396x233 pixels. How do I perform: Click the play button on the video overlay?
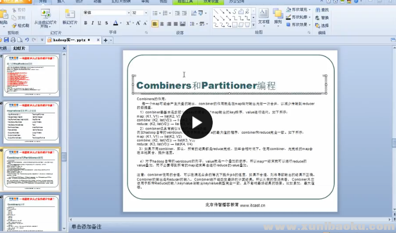tap(197, 122)
